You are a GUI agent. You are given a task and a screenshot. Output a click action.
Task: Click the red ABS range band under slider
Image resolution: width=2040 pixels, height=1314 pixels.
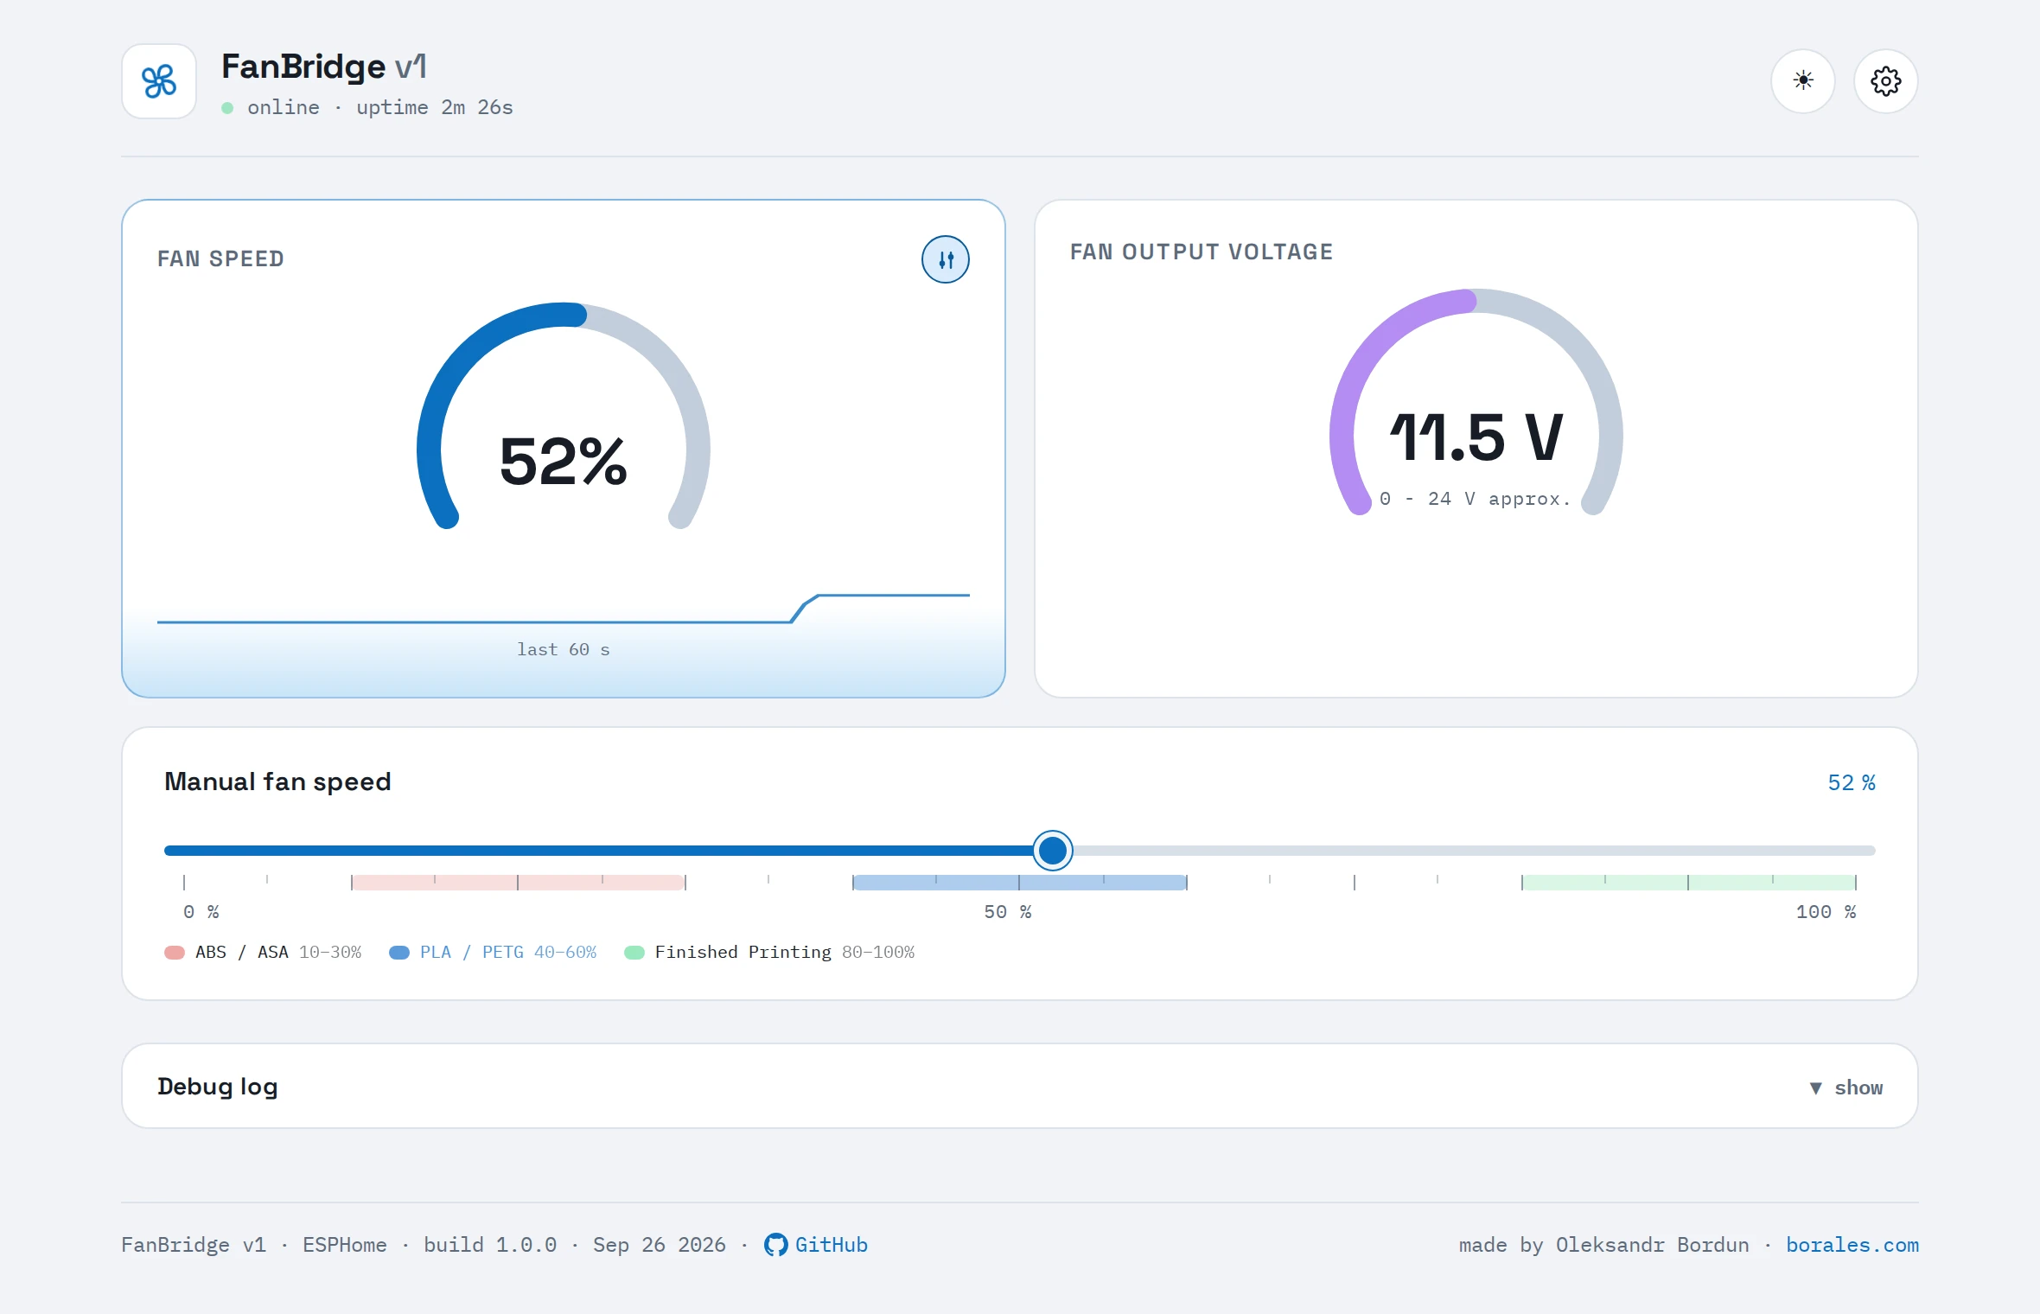click(x=519, y=883)
